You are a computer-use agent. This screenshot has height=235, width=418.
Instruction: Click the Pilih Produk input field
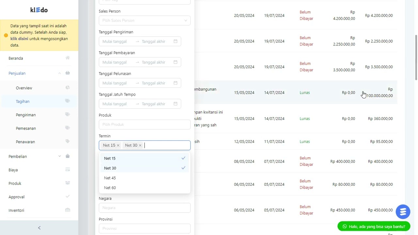click(144, 124)
